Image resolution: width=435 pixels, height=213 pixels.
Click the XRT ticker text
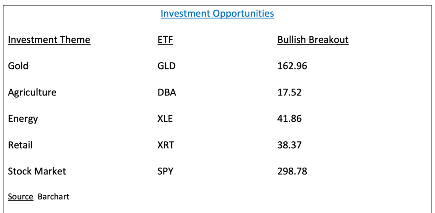tap(166, 145)
